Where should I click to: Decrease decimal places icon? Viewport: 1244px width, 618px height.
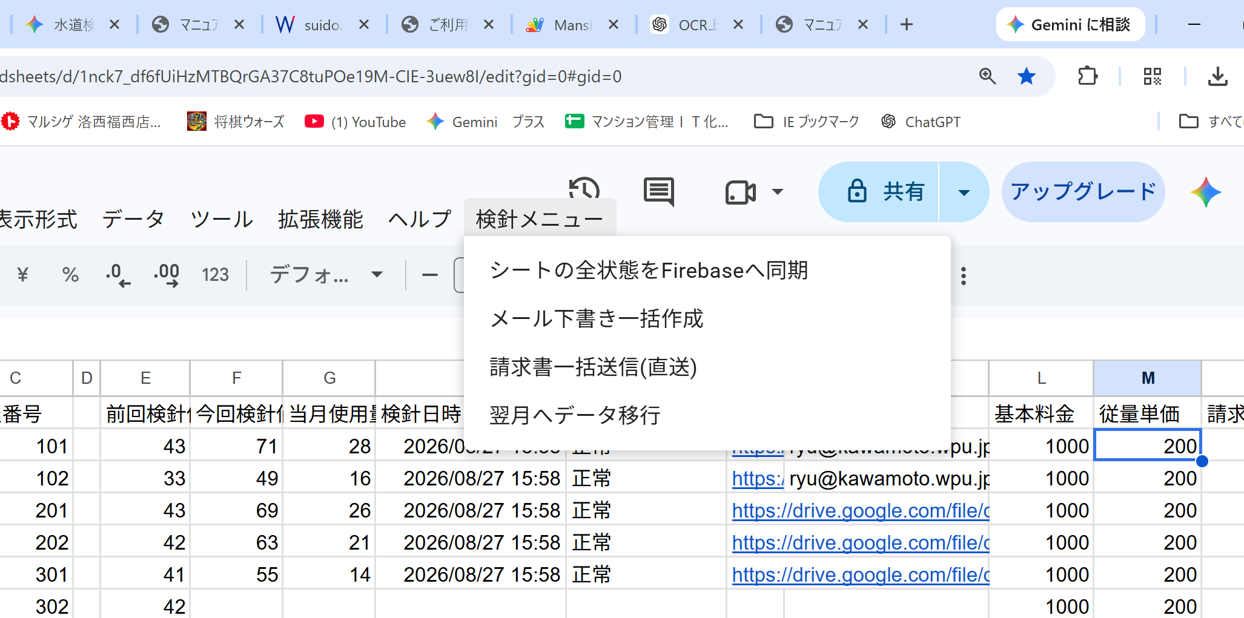pyautogui.click(x=117, y=275)
